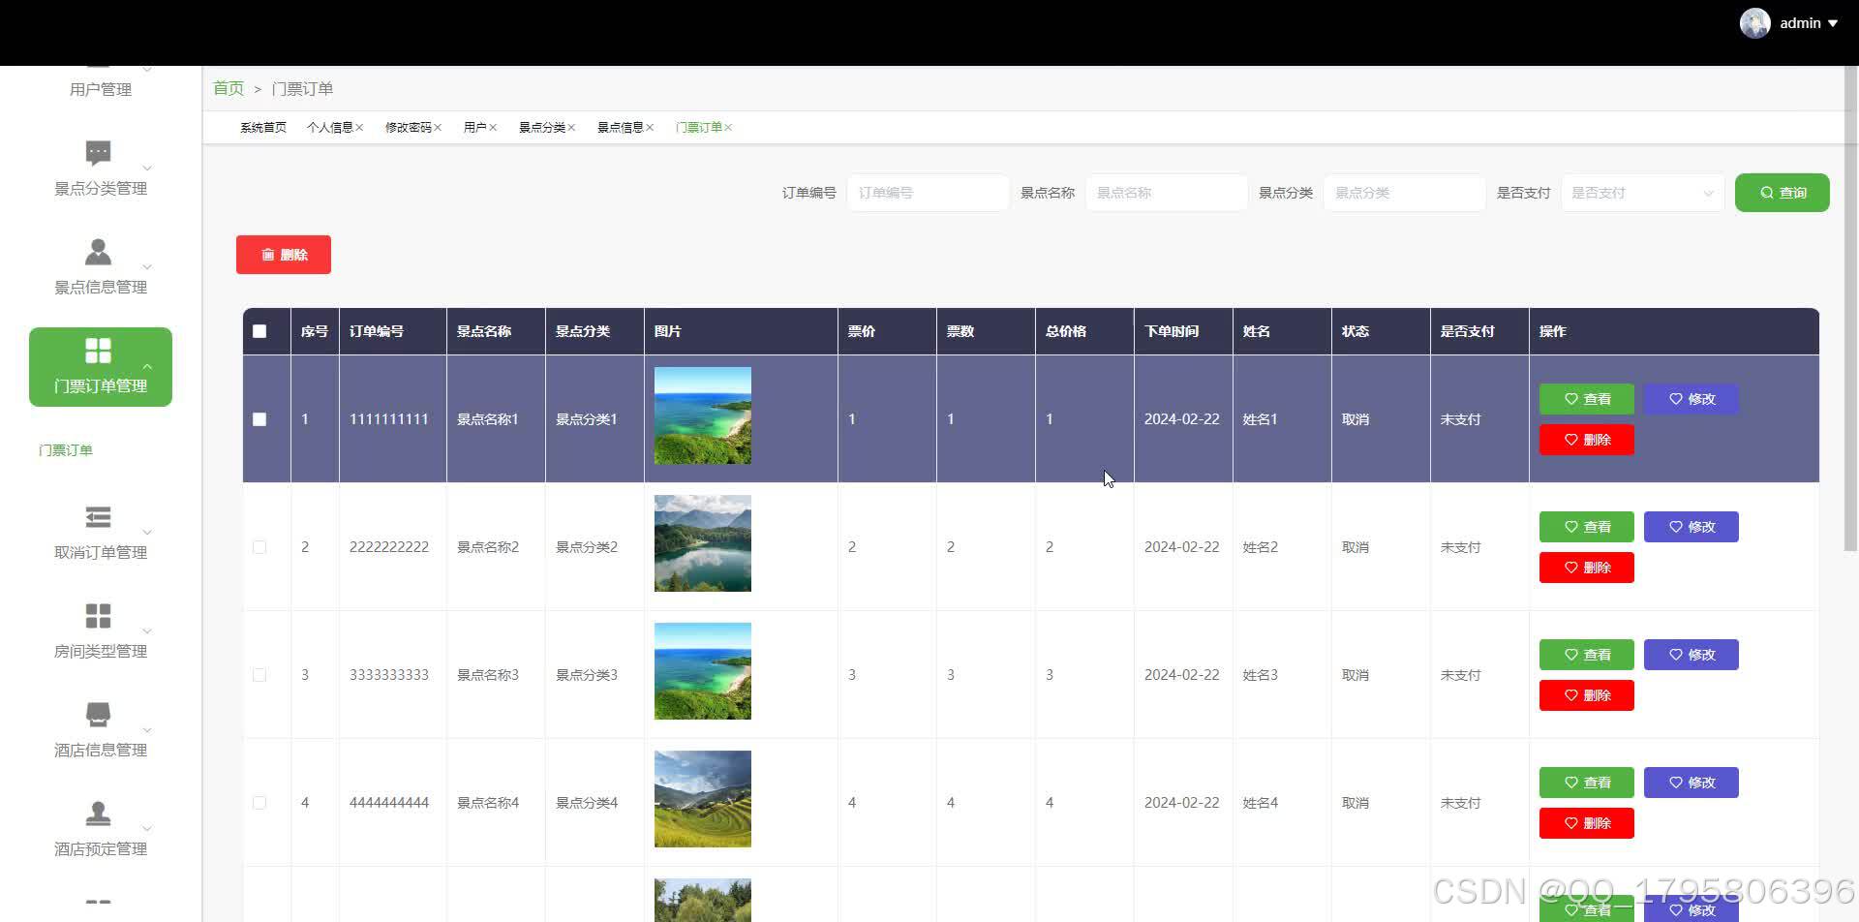
Task: Close the 个人信息 tab
Action: point(359,128)
